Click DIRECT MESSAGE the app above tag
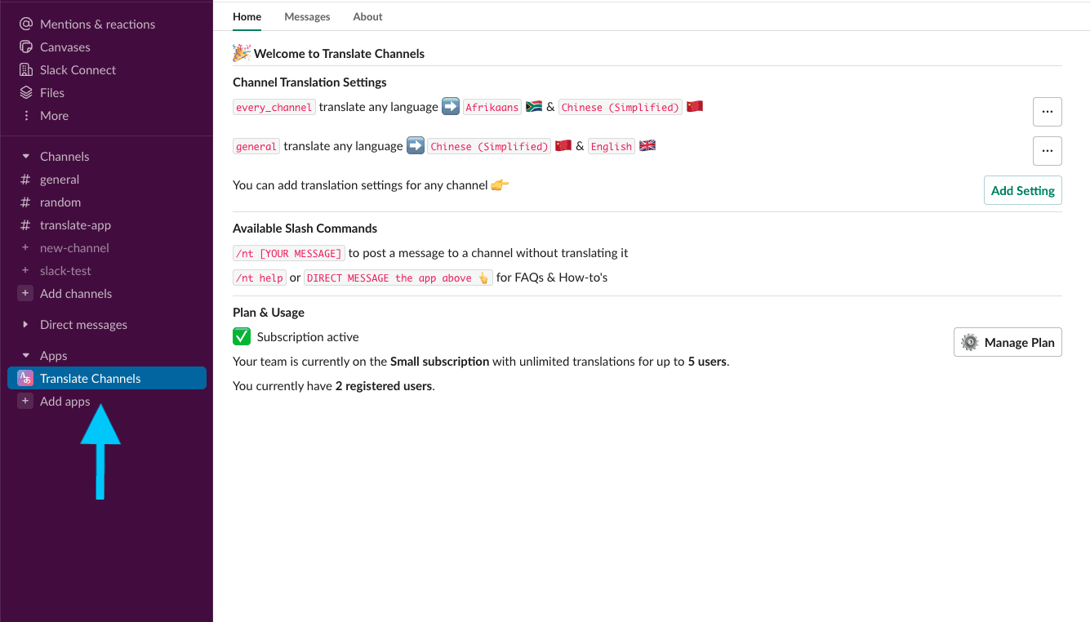 coord(398,278)
